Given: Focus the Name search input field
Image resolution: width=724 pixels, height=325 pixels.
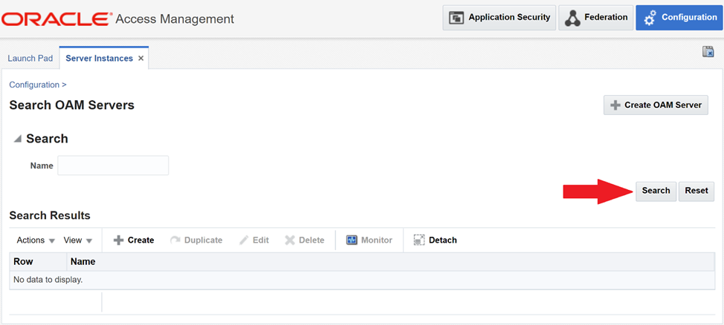Looking at the screenshot, I should [x=113, y=165].
